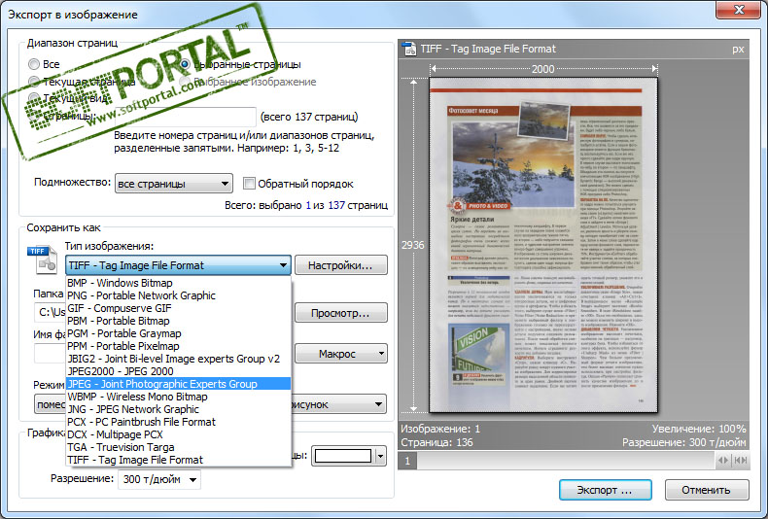
Task: Select WBMP - Wireless Mono Bitmap
Action: click(x=178, y=397)
